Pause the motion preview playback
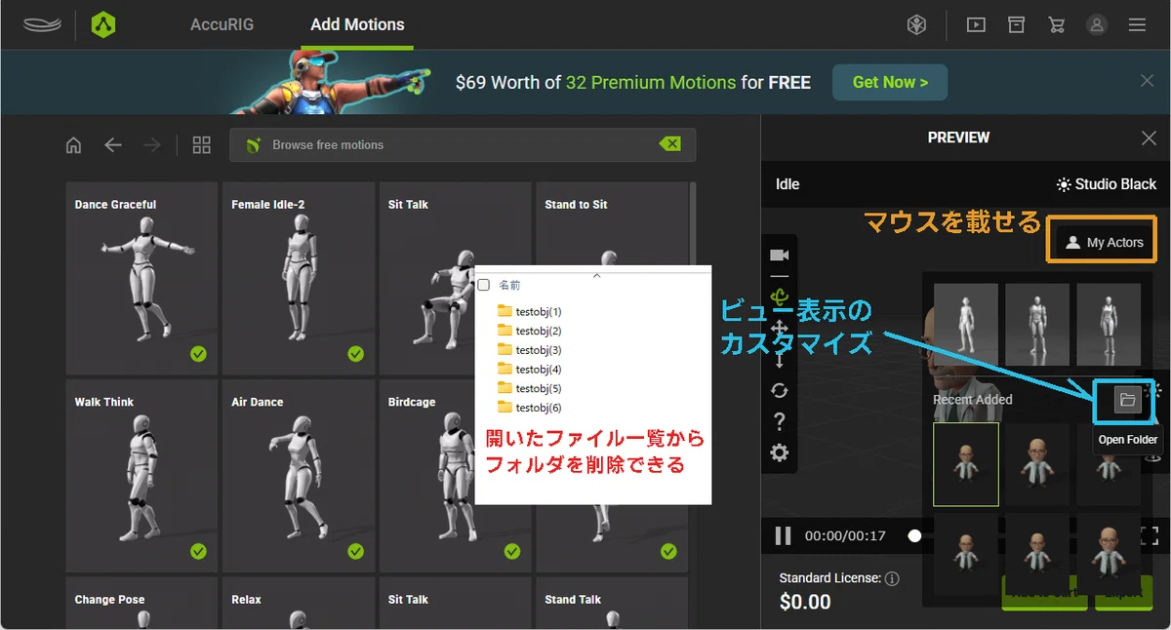1171x630 pixels. click(x=783, y=535)
